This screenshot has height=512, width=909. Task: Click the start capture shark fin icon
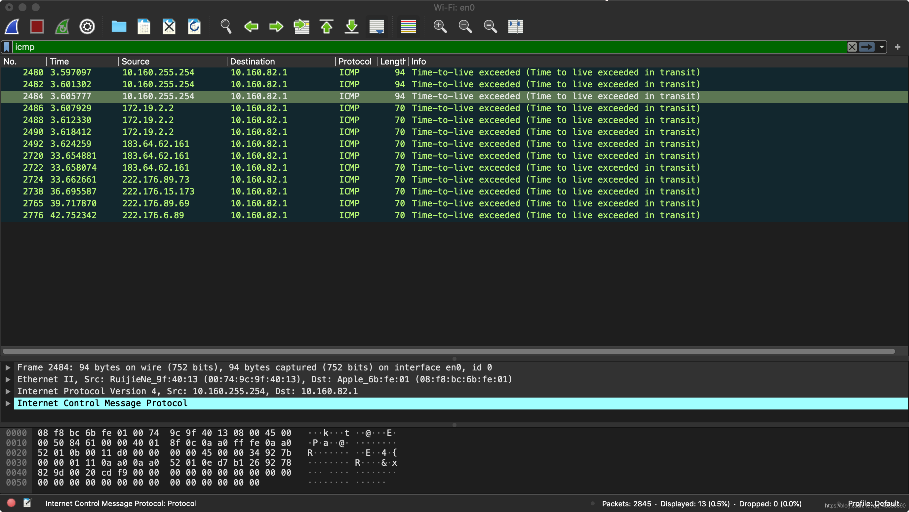(12, 26)
